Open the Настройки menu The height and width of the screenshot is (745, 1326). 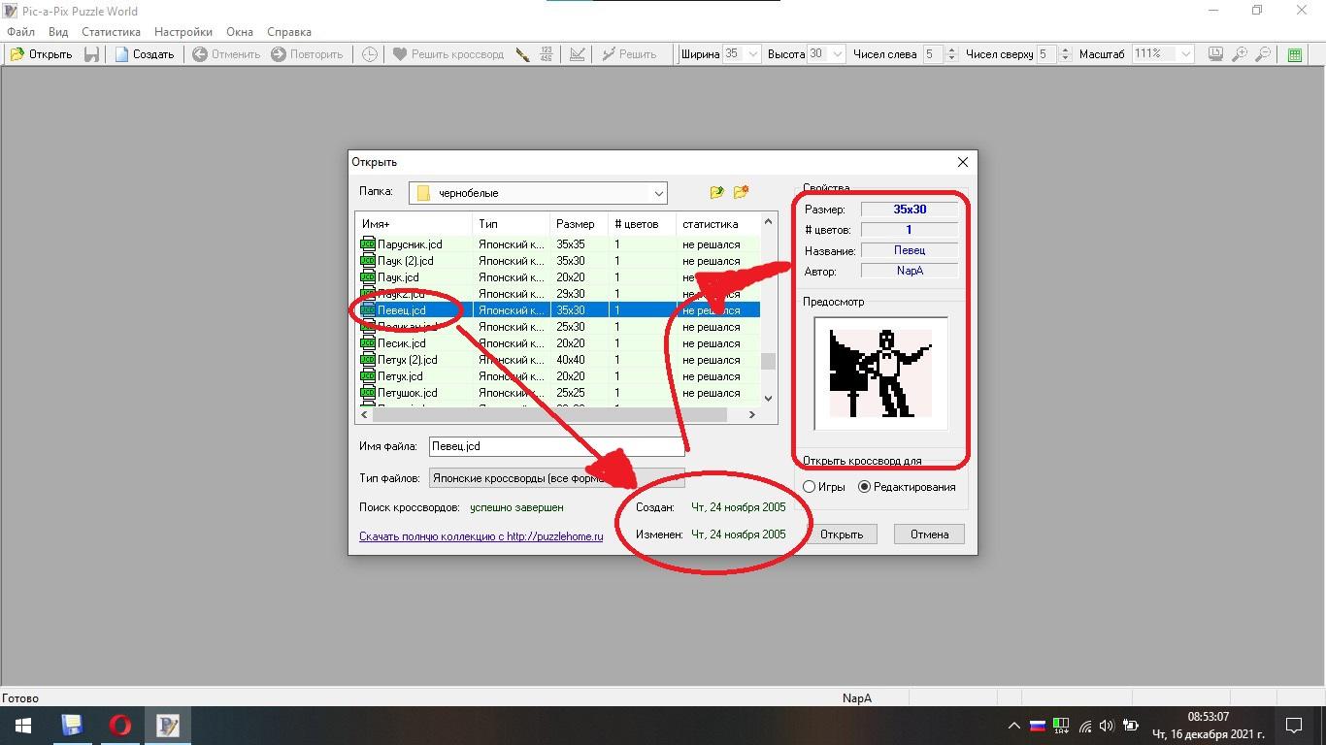pos(182,32)
